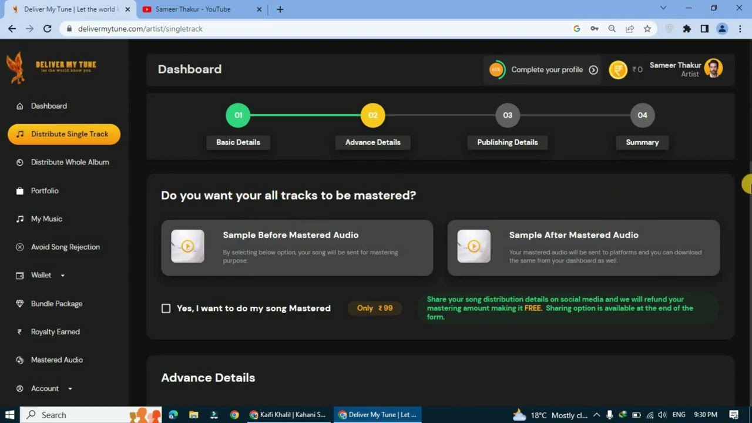Open Bundle Package page

pos(56,304)
